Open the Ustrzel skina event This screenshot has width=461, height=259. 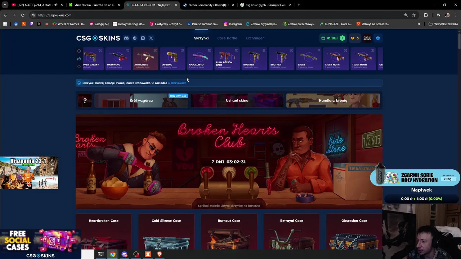pyautogui.click(x=237, y=101)
